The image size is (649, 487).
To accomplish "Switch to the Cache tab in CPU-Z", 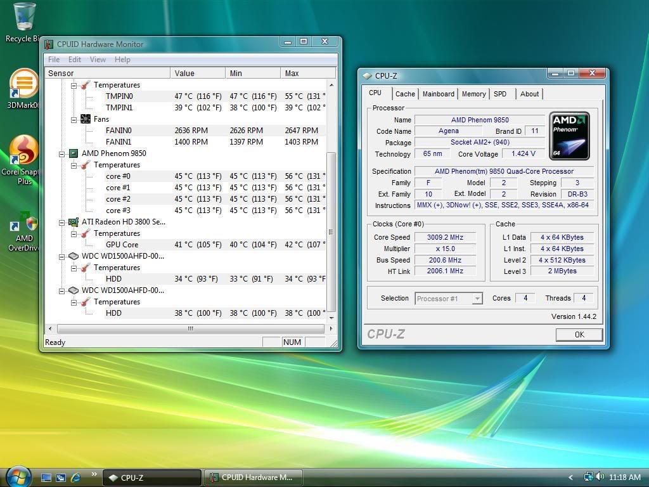I will [405, 94].
